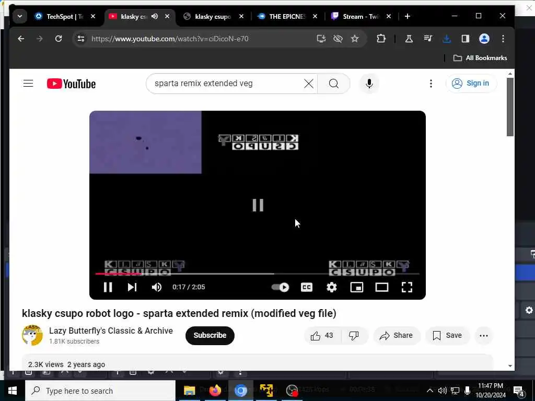The height and width of the screenshot is (401, 535).
Task: Open the video in full screen
Action: coord(406,287)
